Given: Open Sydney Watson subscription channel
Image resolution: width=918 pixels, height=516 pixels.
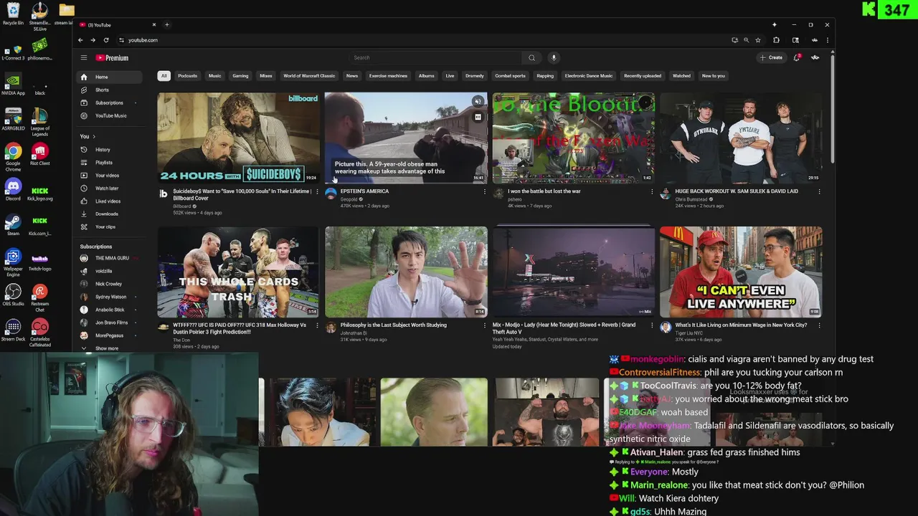Looking at the screenshot, I should (x=108, y=297).
